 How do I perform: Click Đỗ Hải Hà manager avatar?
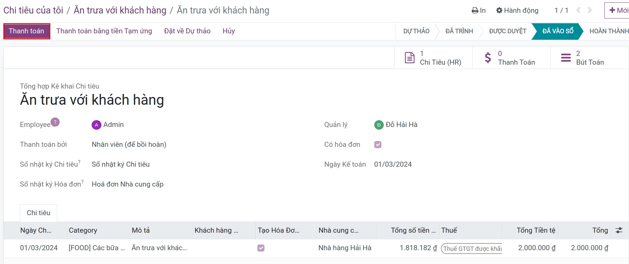pyautogui.click(x=379, y=125)
